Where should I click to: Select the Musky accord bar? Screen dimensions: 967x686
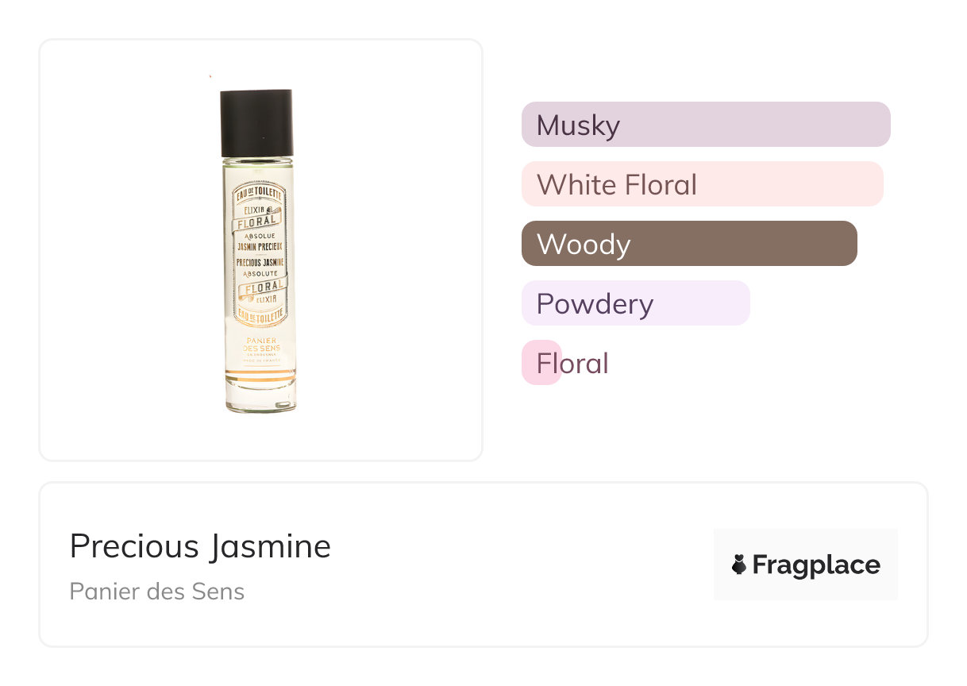(705, 125)
